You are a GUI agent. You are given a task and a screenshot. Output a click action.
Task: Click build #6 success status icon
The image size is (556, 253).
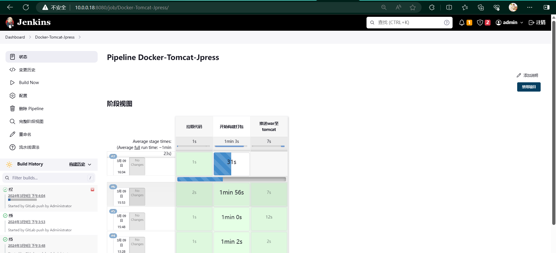(x=5, y=216)
